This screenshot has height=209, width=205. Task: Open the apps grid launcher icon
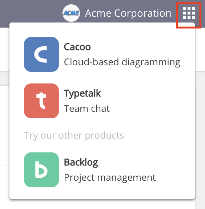(189, 13)
